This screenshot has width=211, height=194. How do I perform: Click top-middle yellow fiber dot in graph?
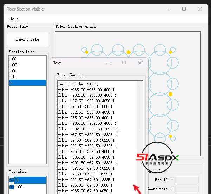click(x=128, y=52)
